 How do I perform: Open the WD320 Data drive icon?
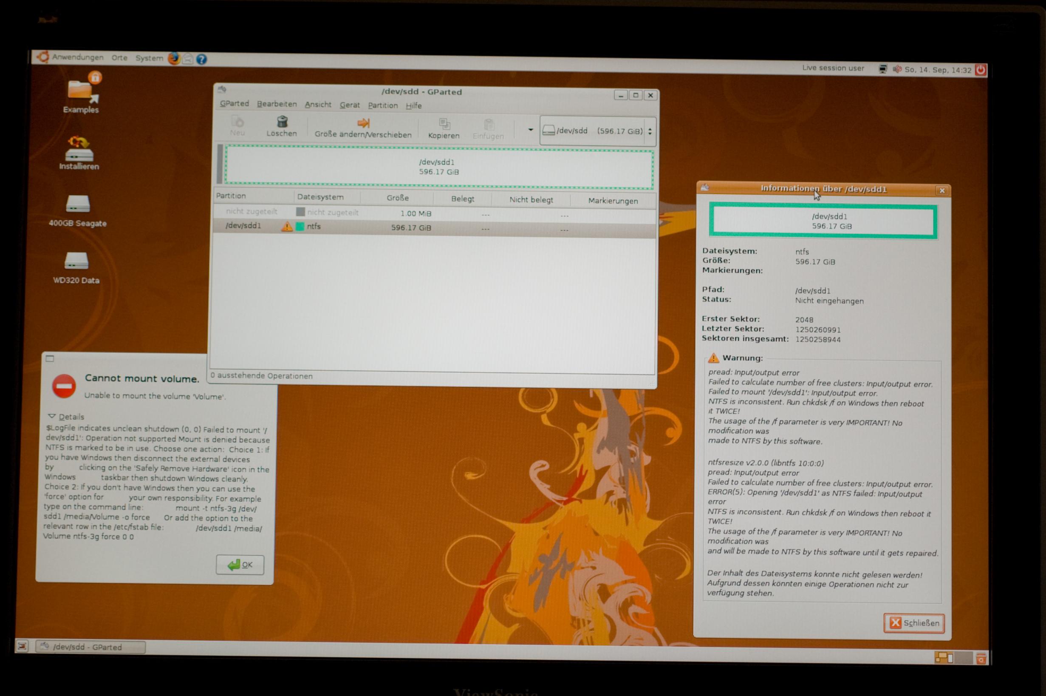tap(76, 261)
